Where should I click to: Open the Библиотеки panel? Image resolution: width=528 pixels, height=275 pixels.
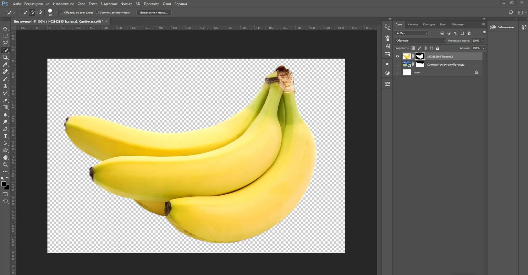coord(502,27)
